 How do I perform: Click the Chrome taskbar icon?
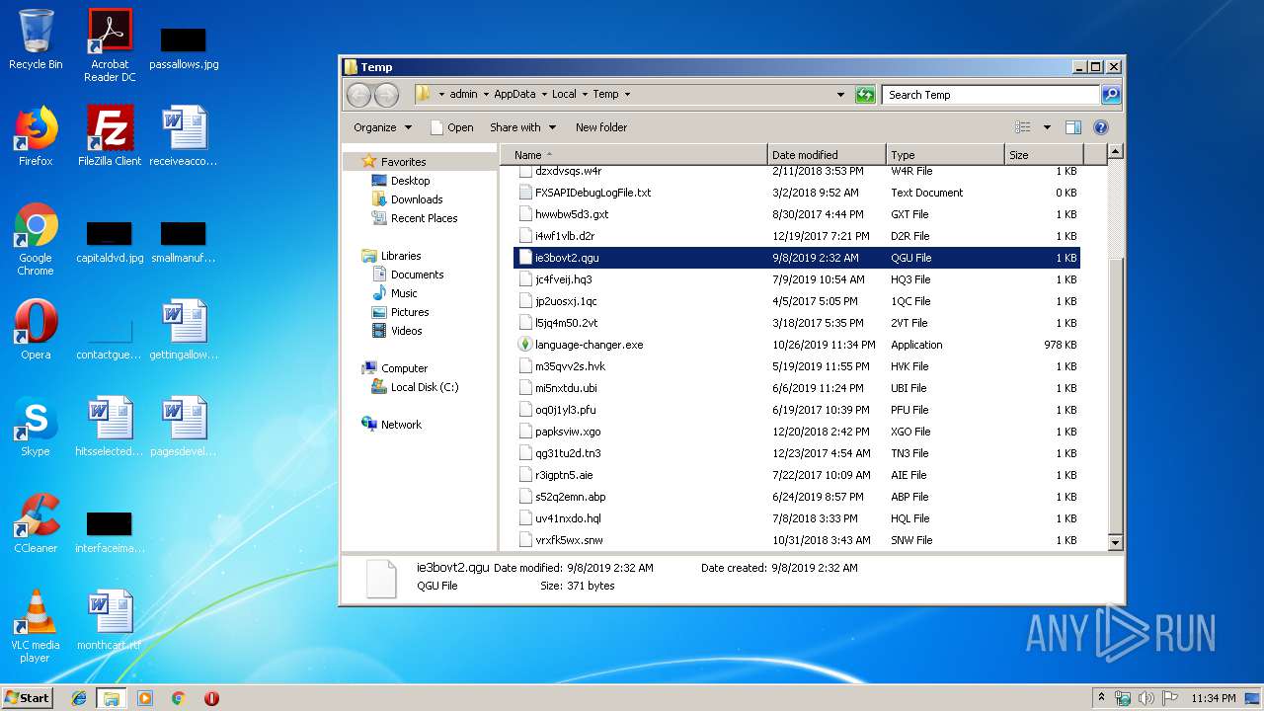[x=178, y=698]
